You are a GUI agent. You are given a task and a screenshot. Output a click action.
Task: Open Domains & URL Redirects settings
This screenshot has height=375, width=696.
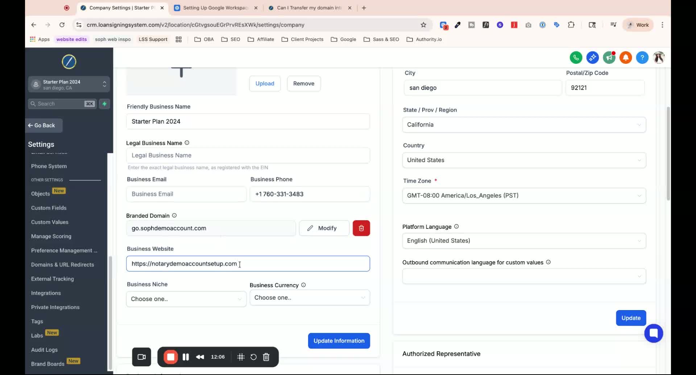click(62, 265)
